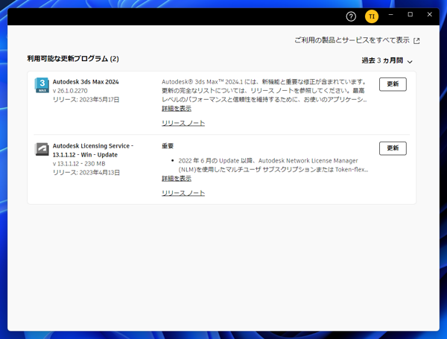The height and width of the screenshot is (339, 447).
Task: Open ご利用の製品とサービスをすべて表示 link
Action: [x=352, y=40]
